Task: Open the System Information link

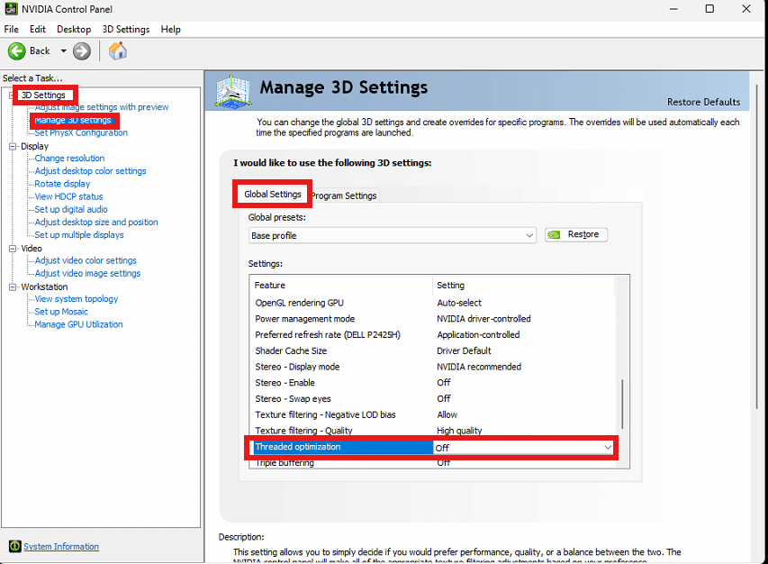Action: click(x=61, y=546)
